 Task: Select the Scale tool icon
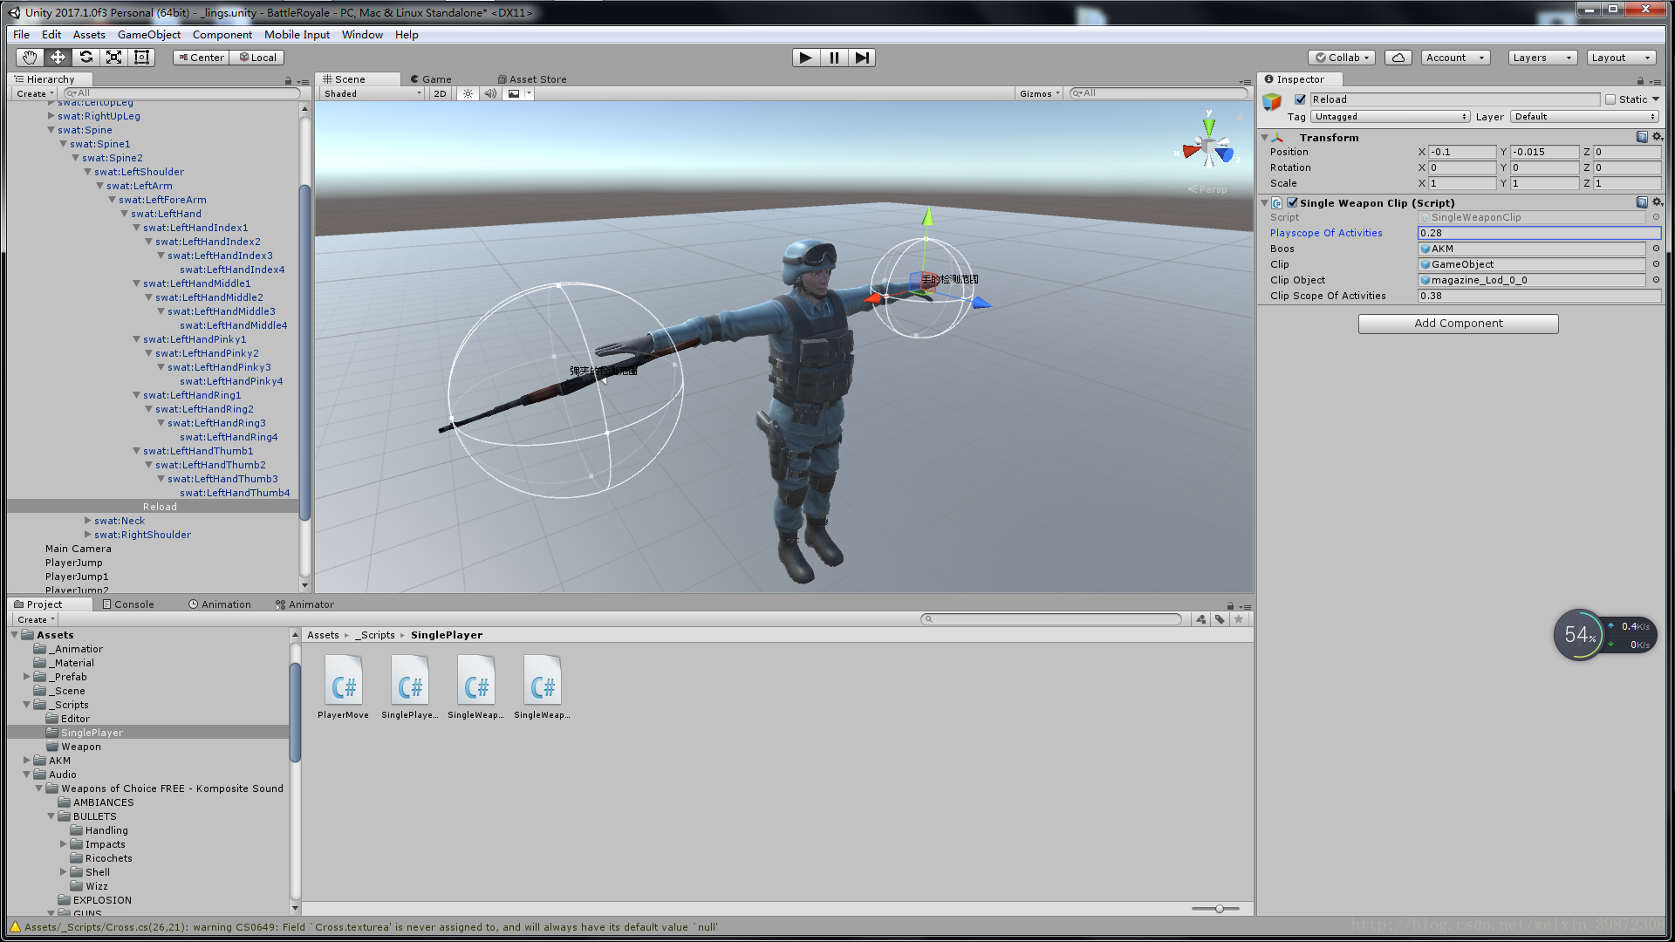tap(113, 58)
